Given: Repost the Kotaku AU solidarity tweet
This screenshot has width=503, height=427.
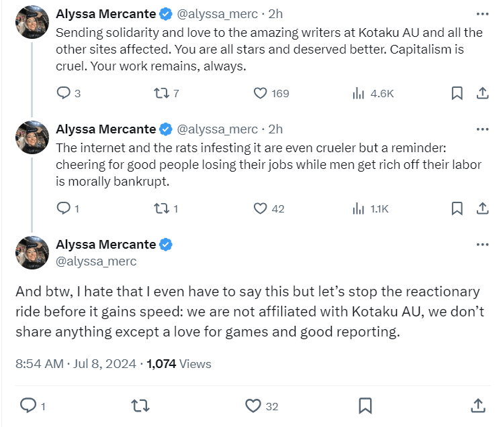Looking at the screenshot, I should point(162,93).
